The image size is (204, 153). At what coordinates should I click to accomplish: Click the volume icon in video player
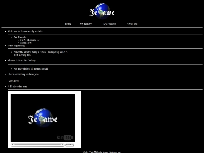(x=62, y=145)
